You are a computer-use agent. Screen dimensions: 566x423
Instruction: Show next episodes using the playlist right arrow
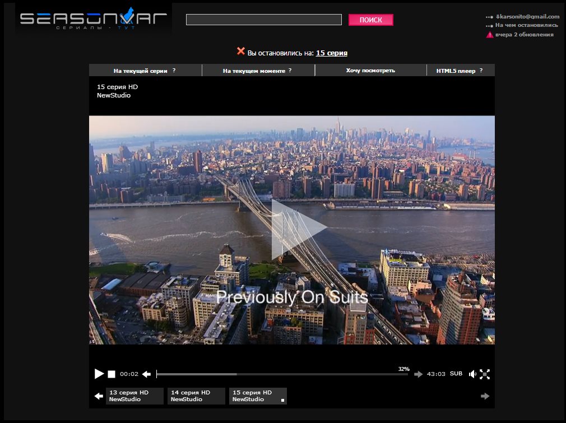coord(485,396)
